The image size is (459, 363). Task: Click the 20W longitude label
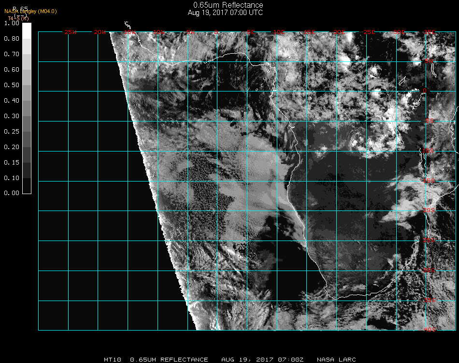click(100, 32)
